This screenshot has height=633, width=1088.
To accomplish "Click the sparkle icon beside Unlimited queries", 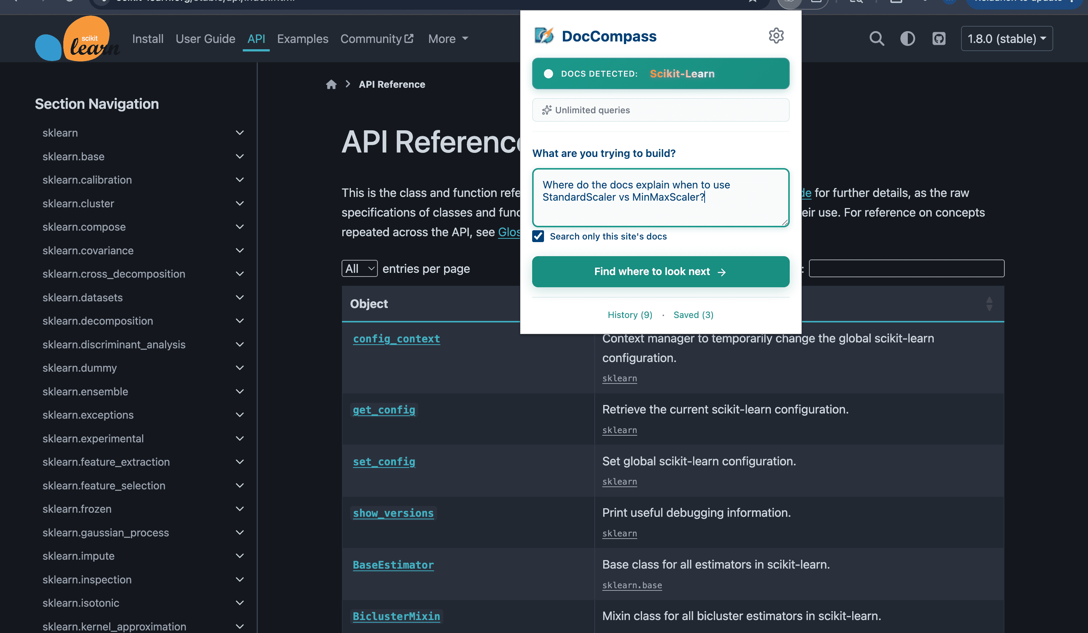I will 547,110.
